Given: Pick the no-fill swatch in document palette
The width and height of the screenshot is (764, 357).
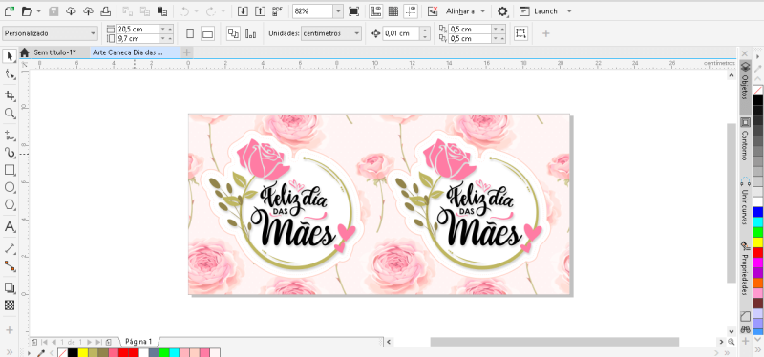Looking at the screenshot, I should (62, 353).
